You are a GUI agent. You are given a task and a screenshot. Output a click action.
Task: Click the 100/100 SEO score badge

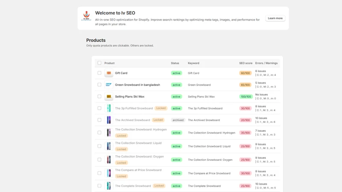[246, 96]
